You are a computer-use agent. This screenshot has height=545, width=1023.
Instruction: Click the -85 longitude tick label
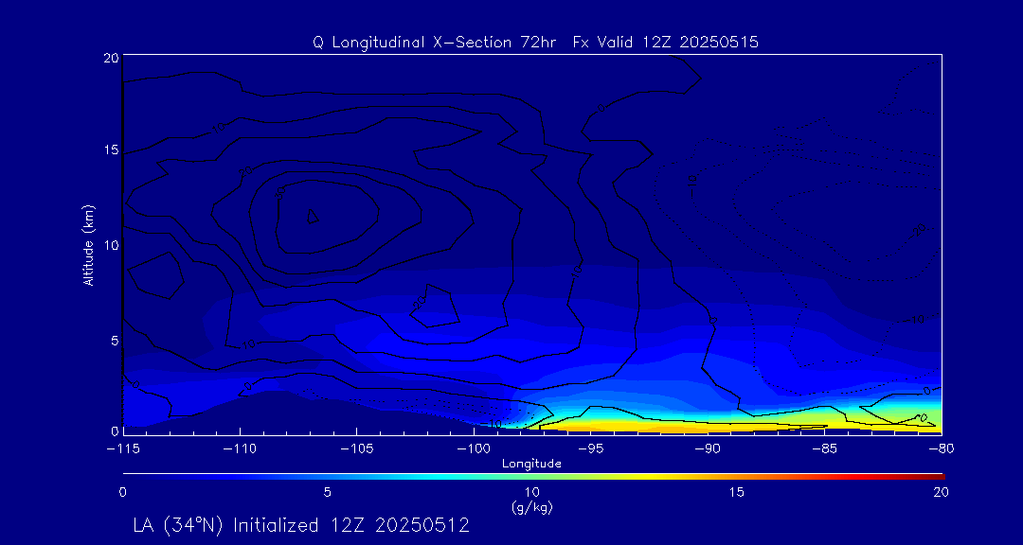pyautogui.click(x=825, y=449)
